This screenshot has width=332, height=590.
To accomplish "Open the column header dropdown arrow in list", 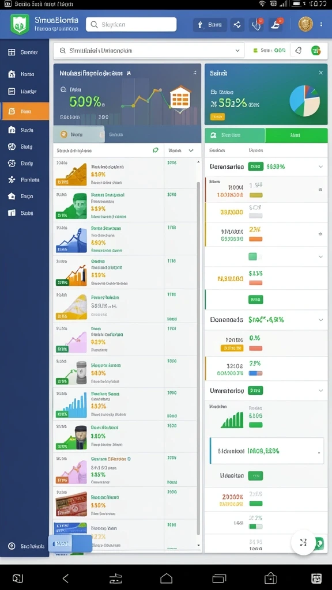I will [191, 150].
